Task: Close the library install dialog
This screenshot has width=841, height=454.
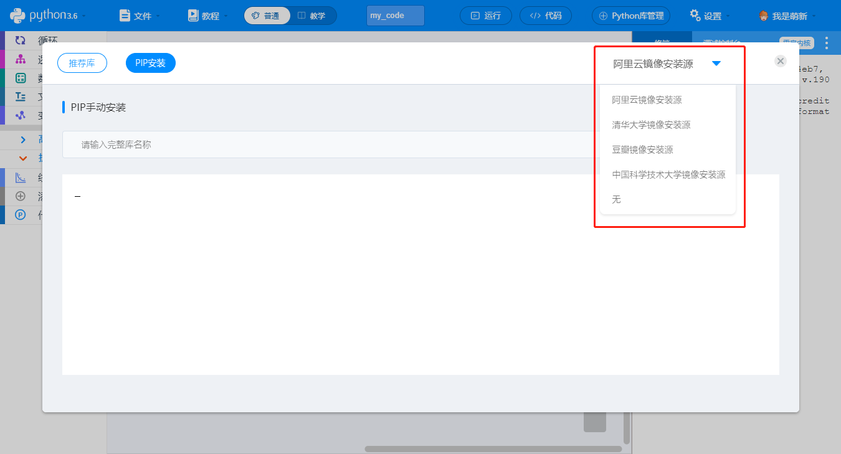Action: click(781, 61)
